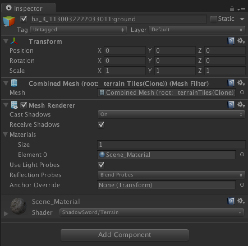Click the Position X input field

coord(125,51)
